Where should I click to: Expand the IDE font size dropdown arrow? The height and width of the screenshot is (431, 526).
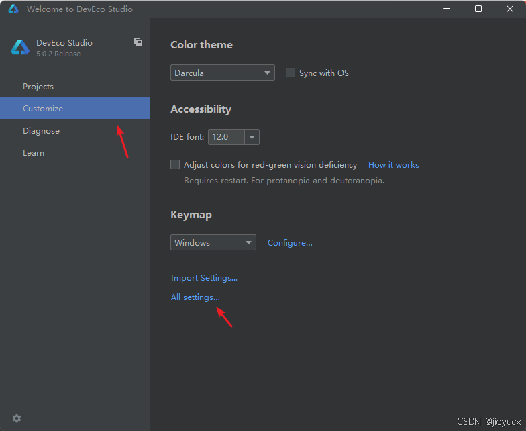(x=252, y=137)
